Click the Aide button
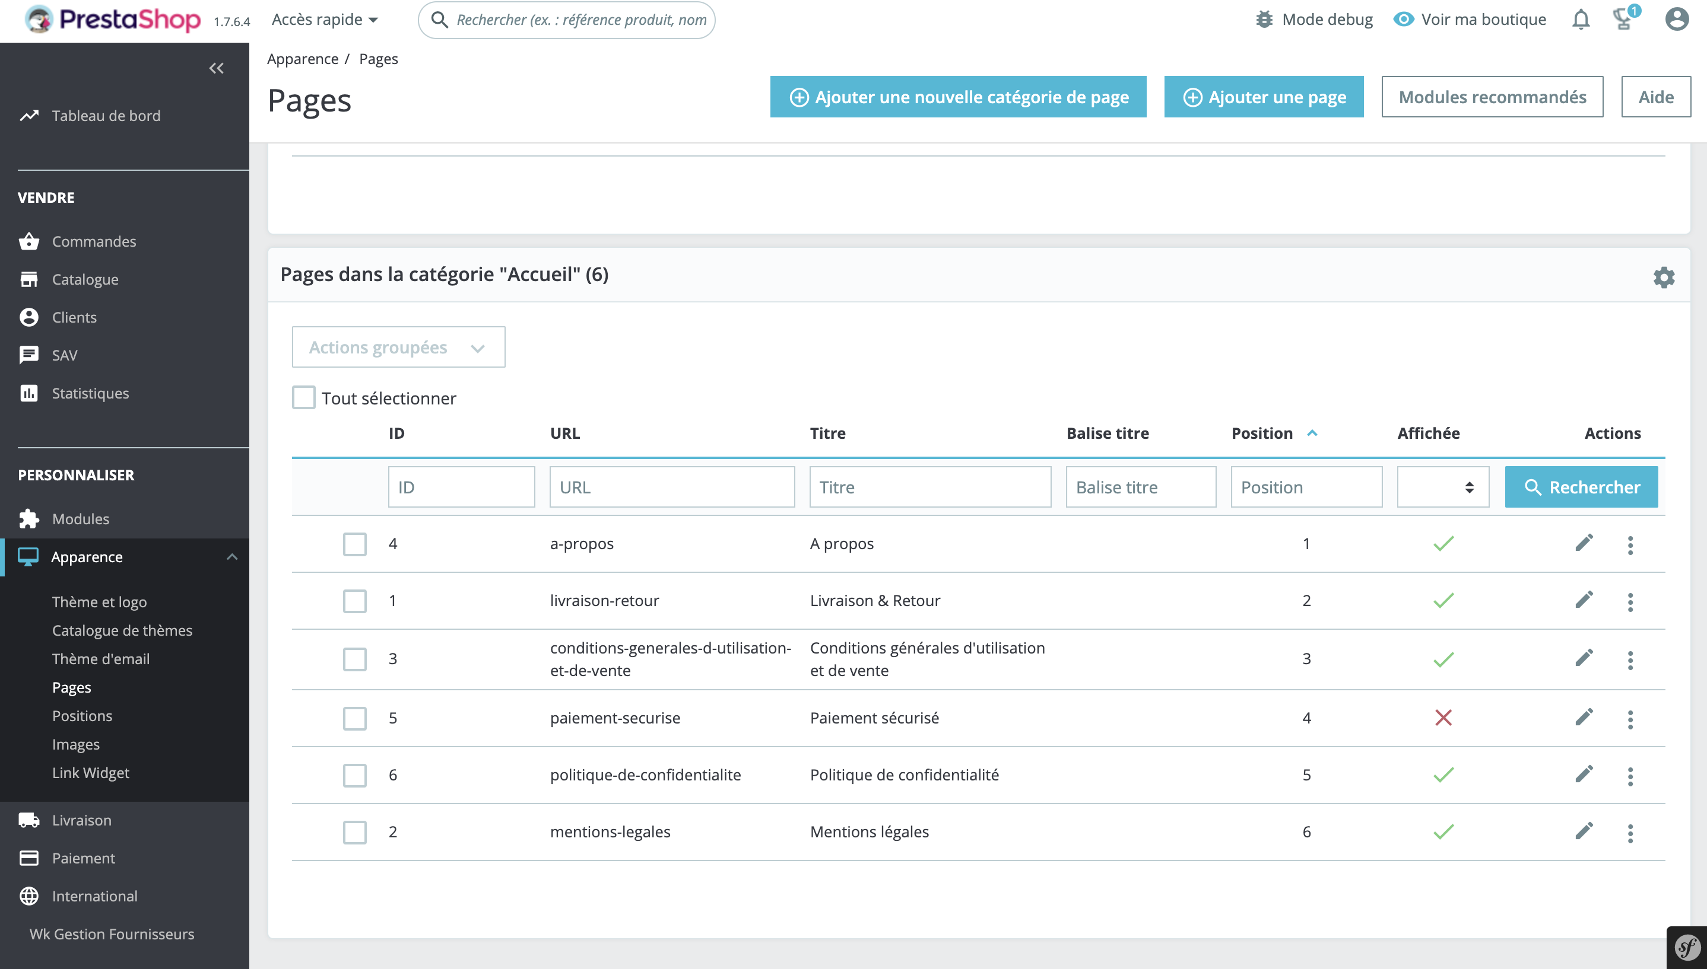 (1656, 97)
